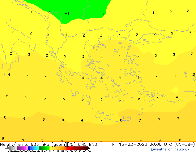Click the "[gdpm]" unit label

[x=59, y=145]
